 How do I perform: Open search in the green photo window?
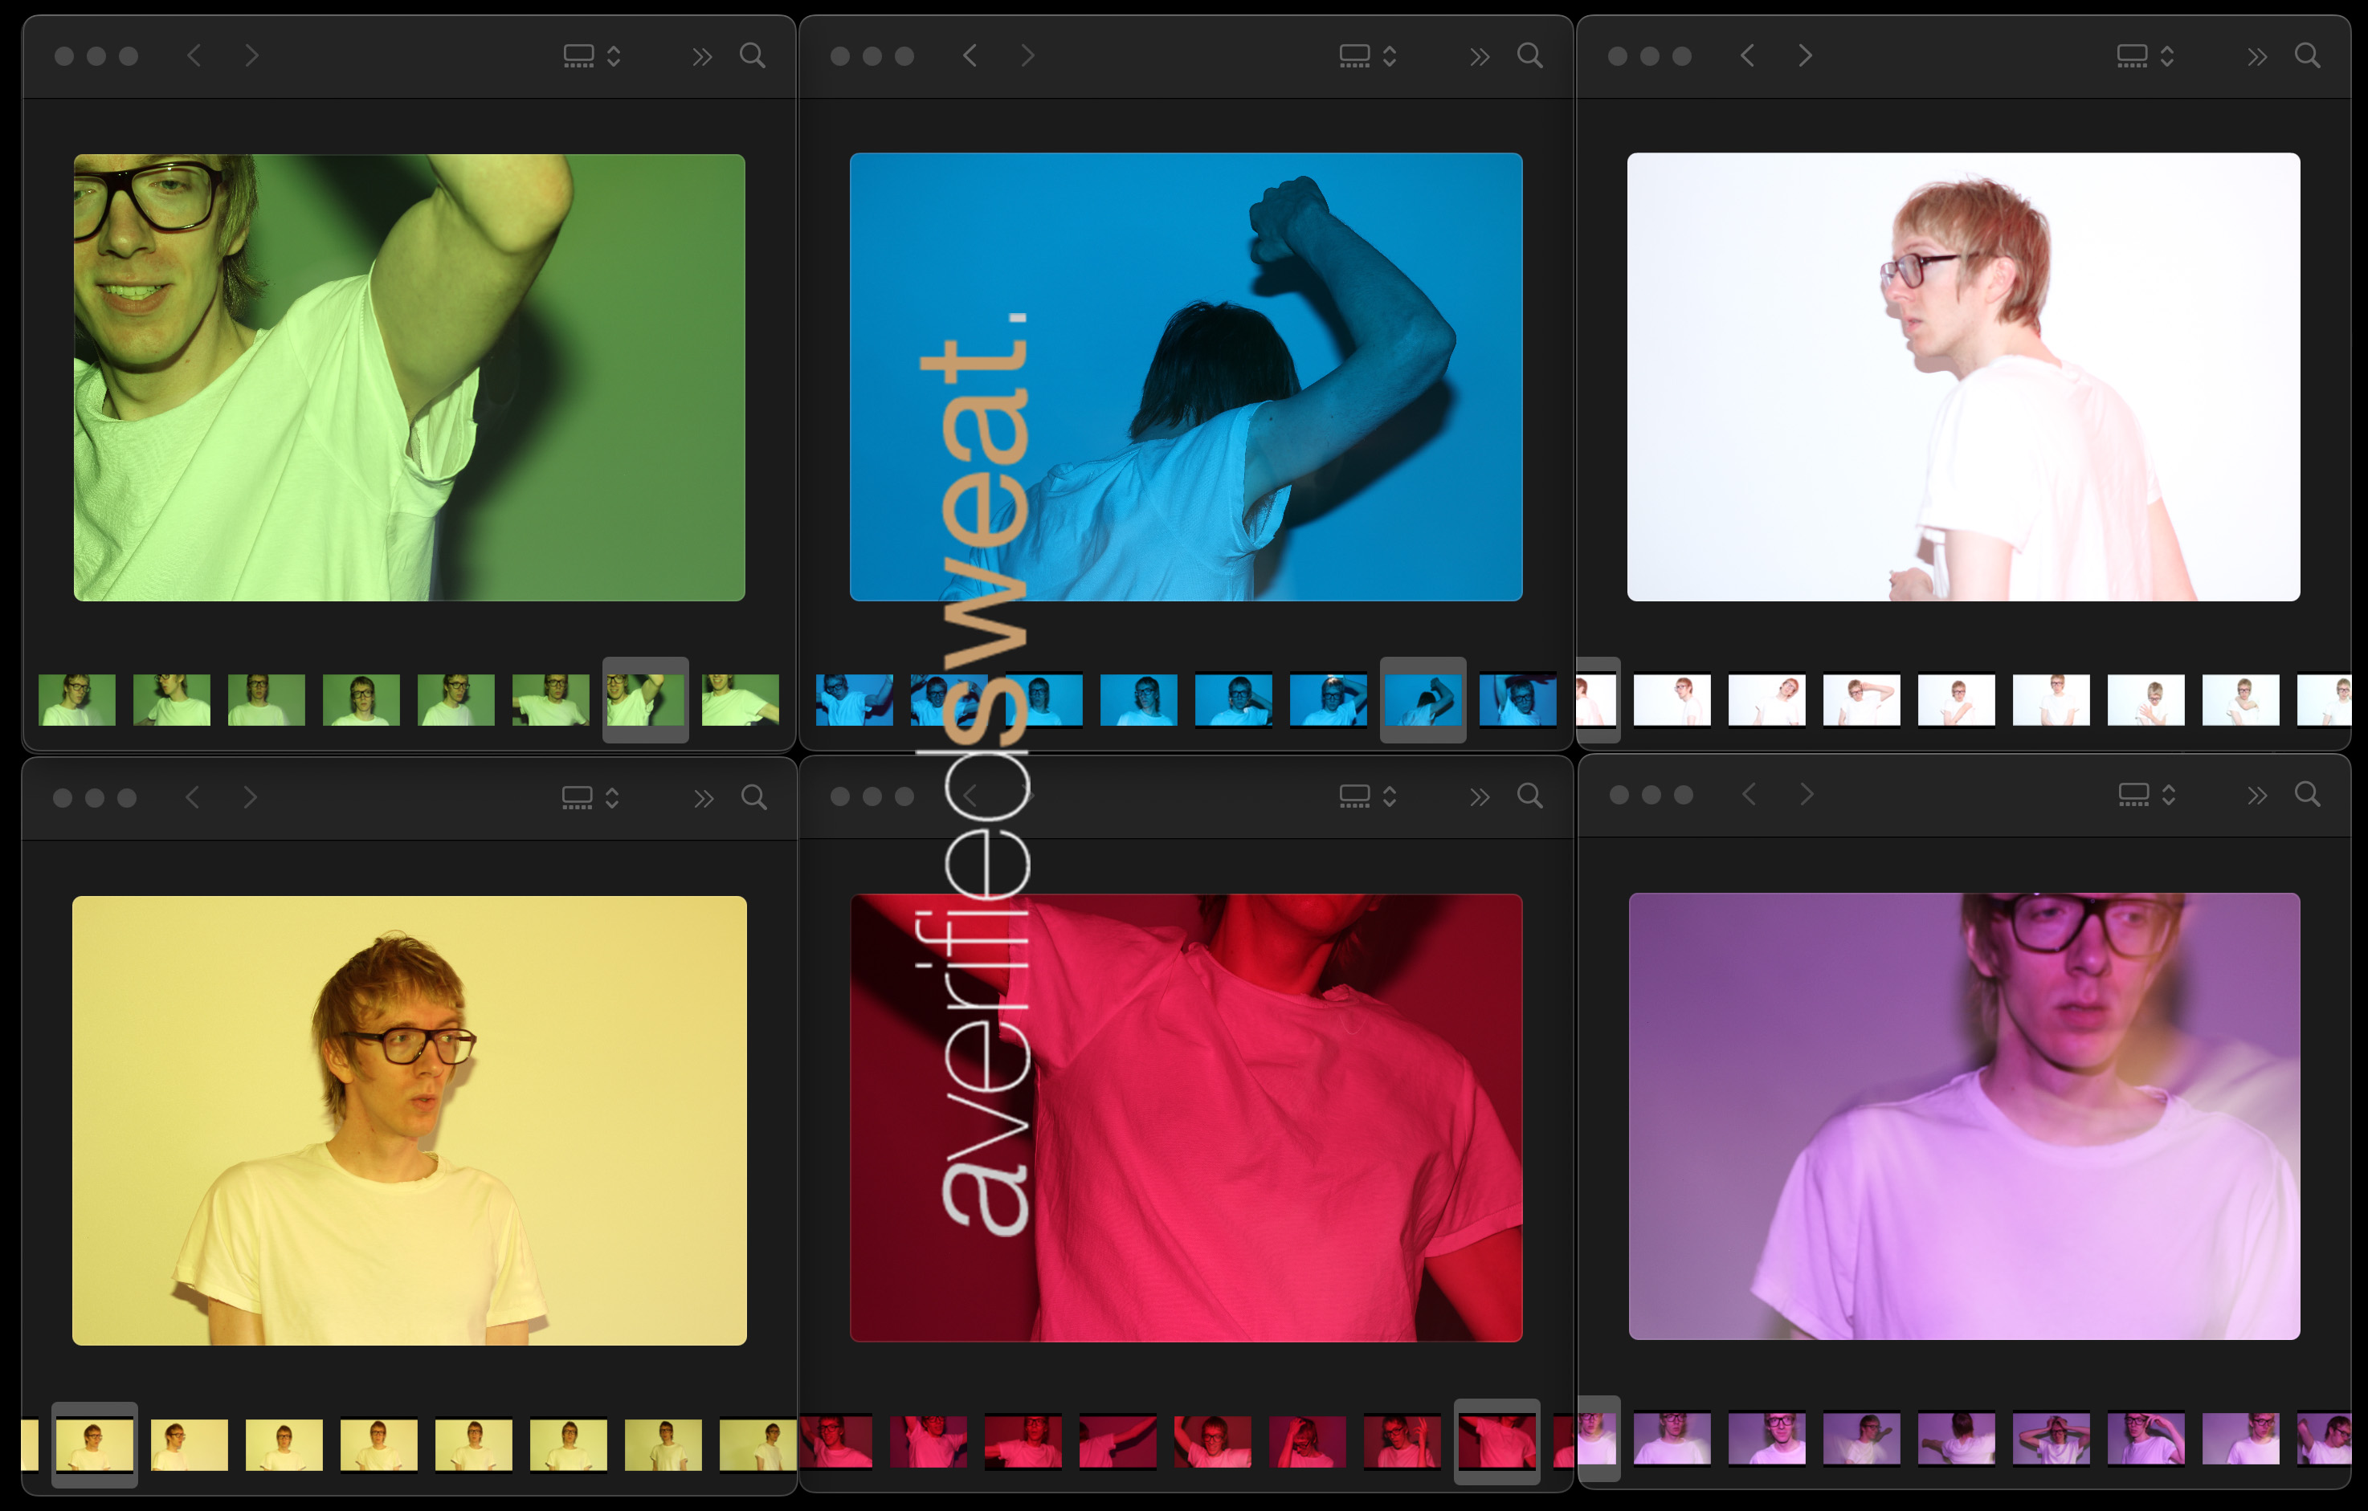tap(753, 56)
